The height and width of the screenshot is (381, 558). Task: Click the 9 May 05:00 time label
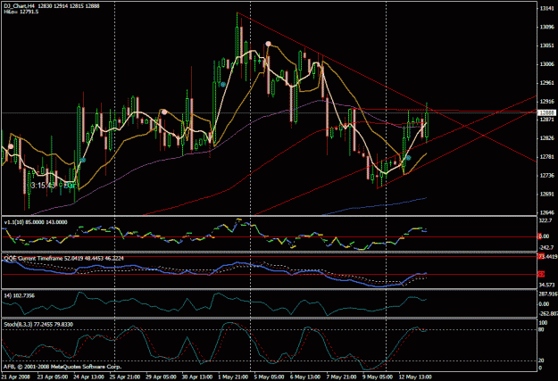(x=378, y=377)
